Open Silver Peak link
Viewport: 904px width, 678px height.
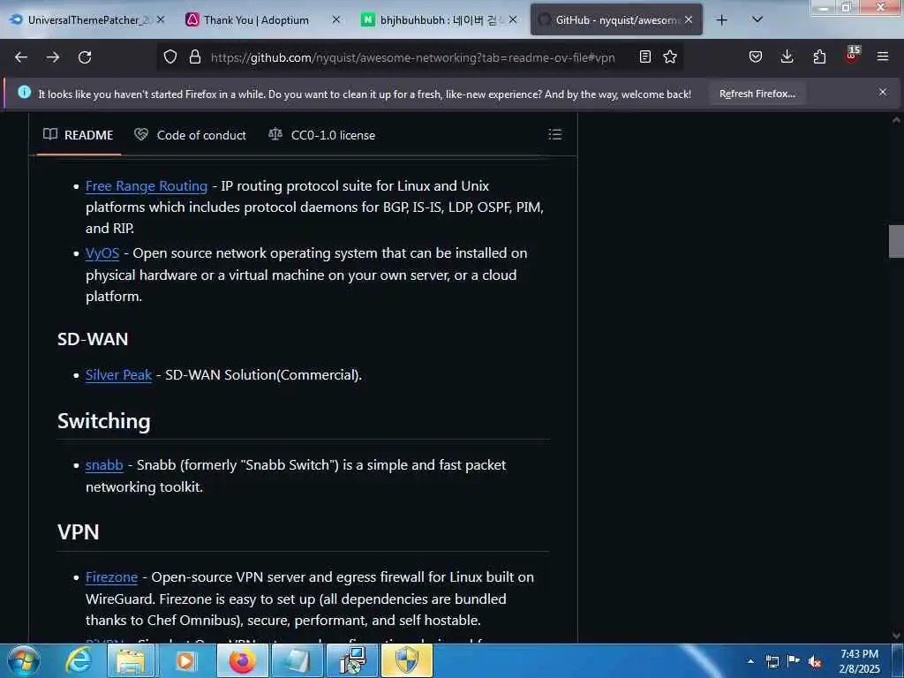pyautogui.click(x=118, y=374)
